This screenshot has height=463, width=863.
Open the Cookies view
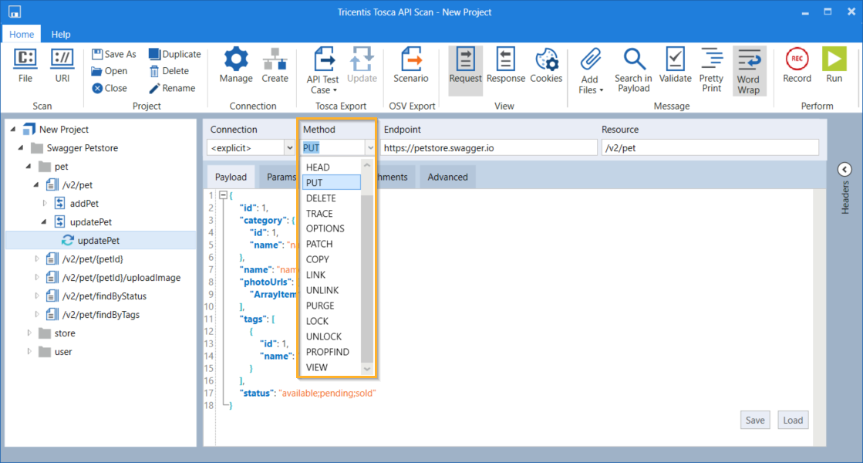tap(546, 66)
